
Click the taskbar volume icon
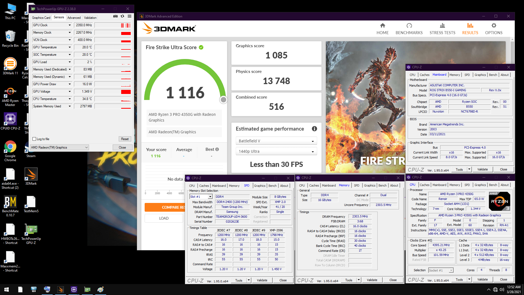coord(502,290)
